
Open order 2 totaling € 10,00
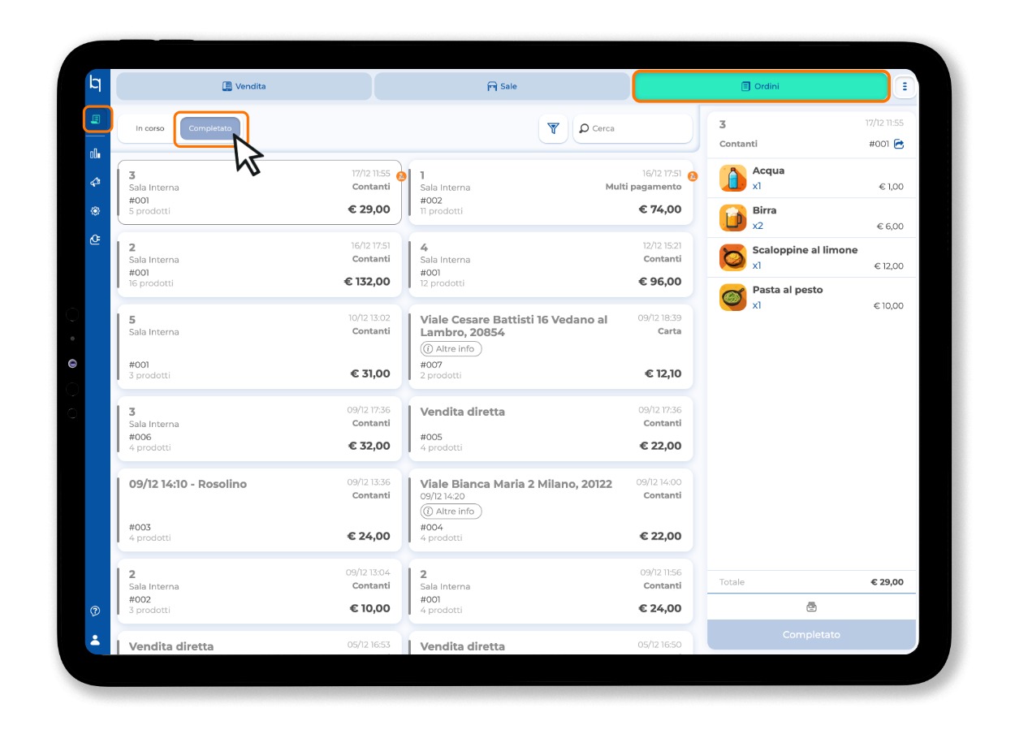pyautogui.click(x=260, y=591)
